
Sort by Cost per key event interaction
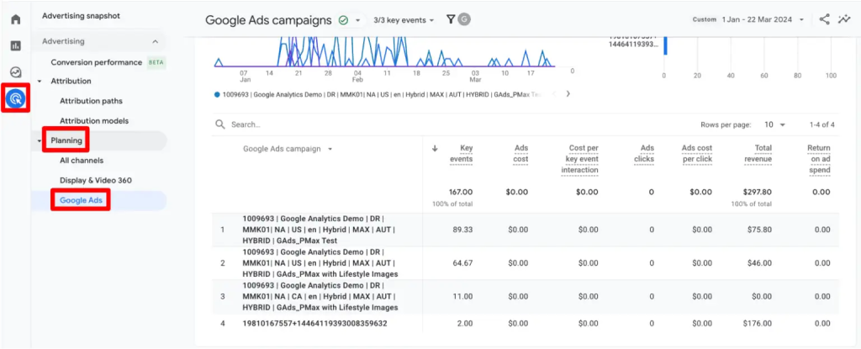pyautogui.click(x=579, y=160)
